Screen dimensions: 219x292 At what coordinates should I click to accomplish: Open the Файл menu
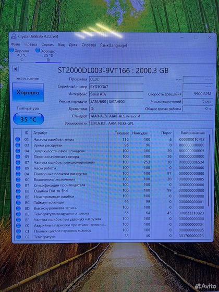coord(16,44)
